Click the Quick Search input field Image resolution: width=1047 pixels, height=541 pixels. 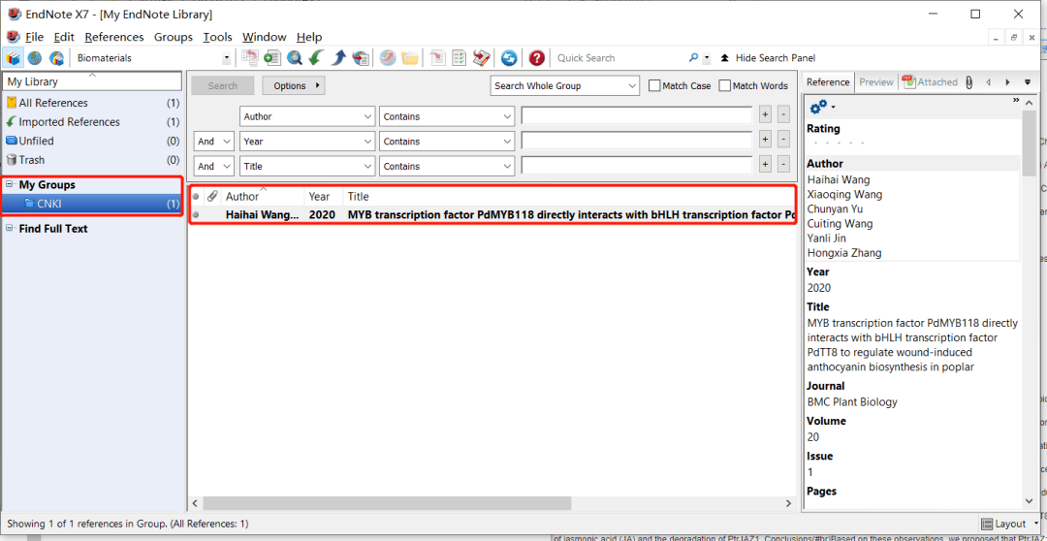(621, 58)
